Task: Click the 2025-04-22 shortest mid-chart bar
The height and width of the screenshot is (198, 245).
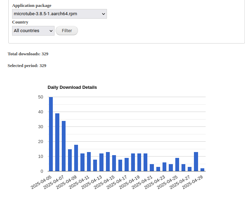Action: tap(158, 169)
